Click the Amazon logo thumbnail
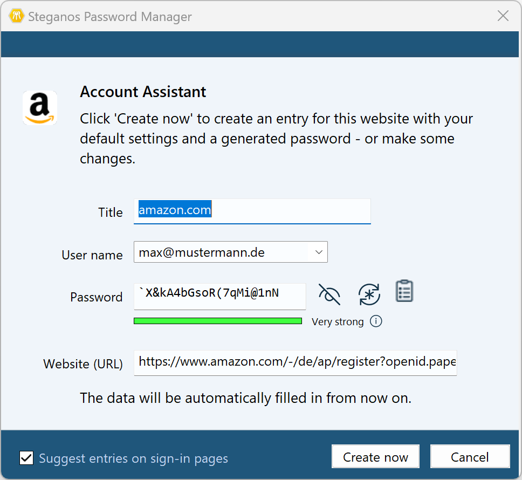The height and width of the screenshot is (480, 522). (x=40, y=108)
